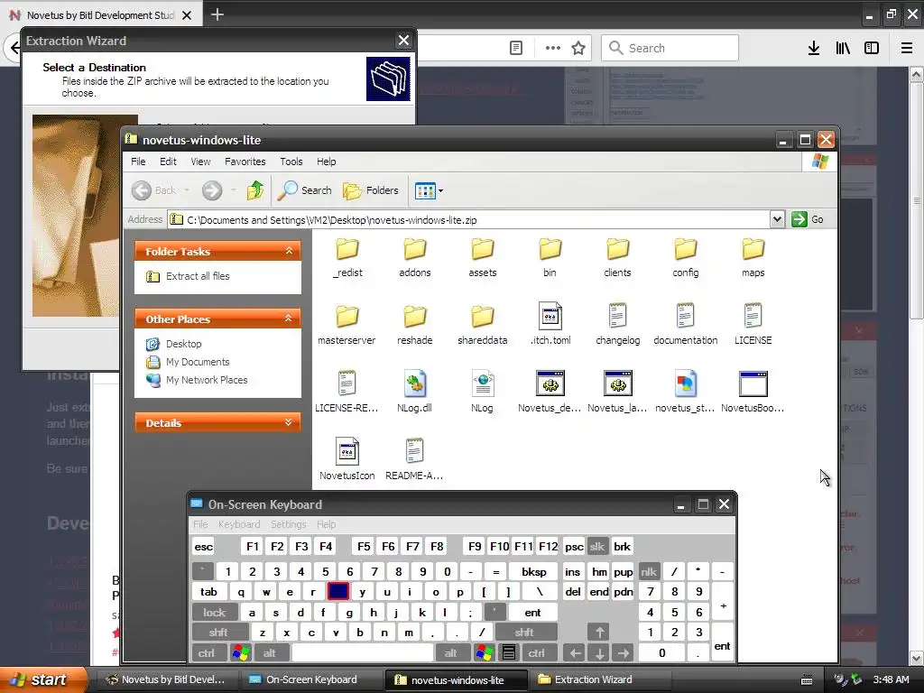Viewport: 924px width, 693px height.
Task: Open the Views dropdown button
Action: tap(429, 190)
